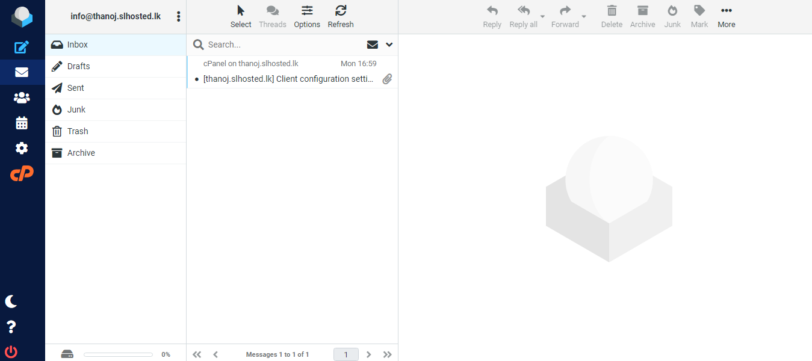This screenshot has width=812, height=361.
Task: Open Settings gear in sidebar
Action: click(22, 148)
